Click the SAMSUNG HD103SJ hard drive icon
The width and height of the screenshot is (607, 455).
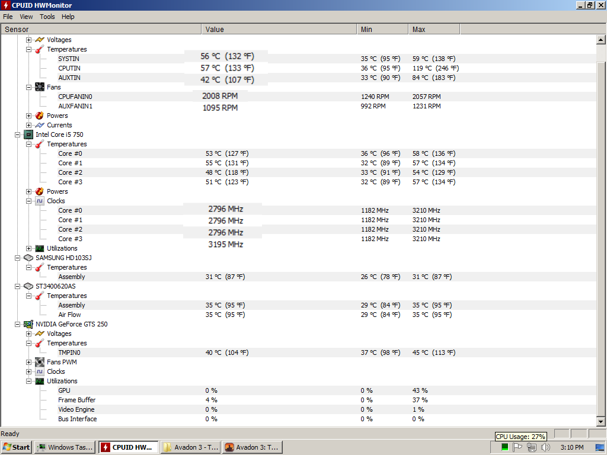tap(28, 258)
